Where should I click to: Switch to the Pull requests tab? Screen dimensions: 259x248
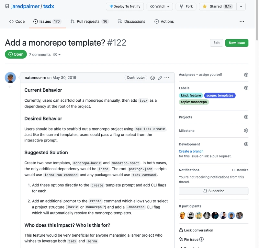point(89,21)
